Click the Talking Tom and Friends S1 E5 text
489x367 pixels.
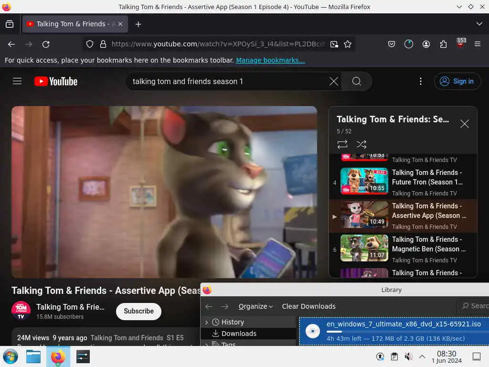(137, 338)
